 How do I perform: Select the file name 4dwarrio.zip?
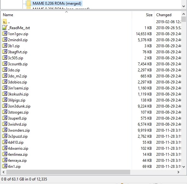click(18, 148)
